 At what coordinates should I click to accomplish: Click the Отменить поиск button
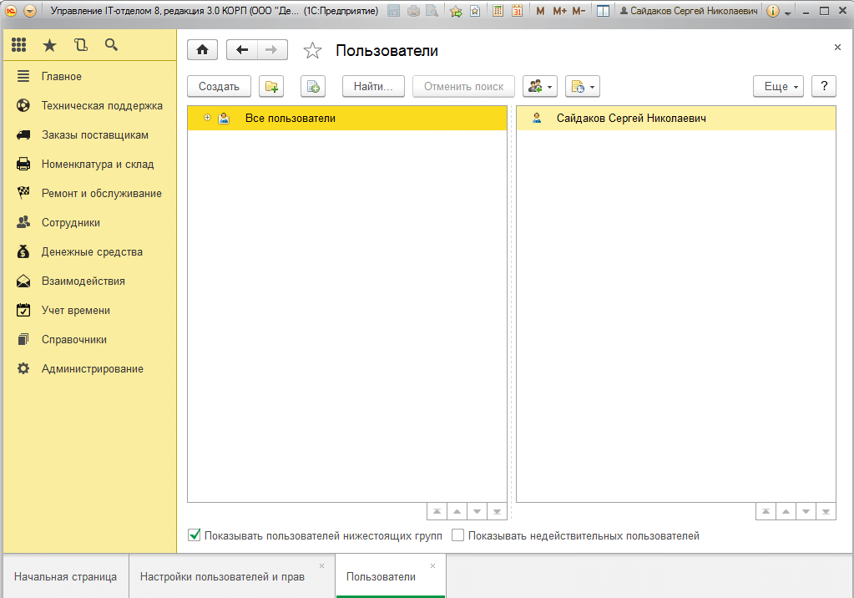[463, 86]
